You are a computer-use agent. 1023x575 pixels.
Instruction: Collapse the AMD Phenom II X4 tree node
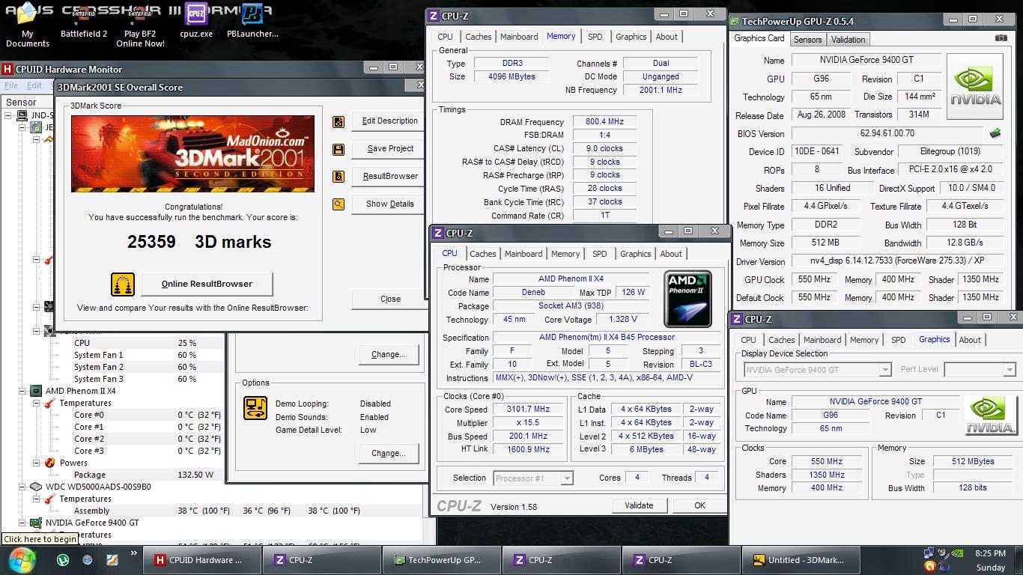coord(23,391)
